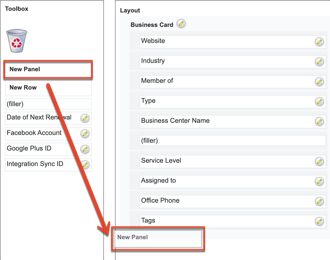Edit the Google Plus ID field
Viewport: 330px width, 260px height.
point(85,149)
